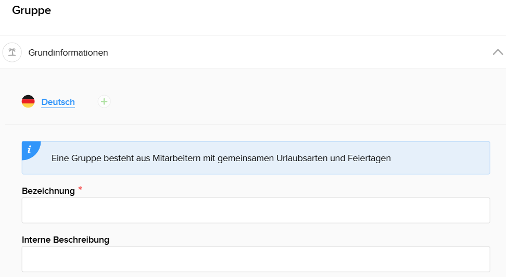Image resolution: width=506 pixels, height=277 pixels.
Task: Click the red required asterisk next to Bezeichnung
Action: 80,189
